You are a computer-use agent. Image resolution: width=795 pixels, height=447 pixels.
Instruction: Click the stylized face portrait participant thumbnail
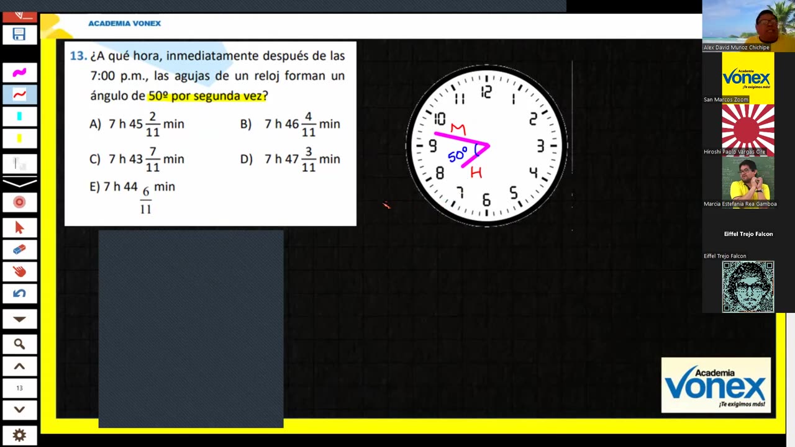(748, 286)
